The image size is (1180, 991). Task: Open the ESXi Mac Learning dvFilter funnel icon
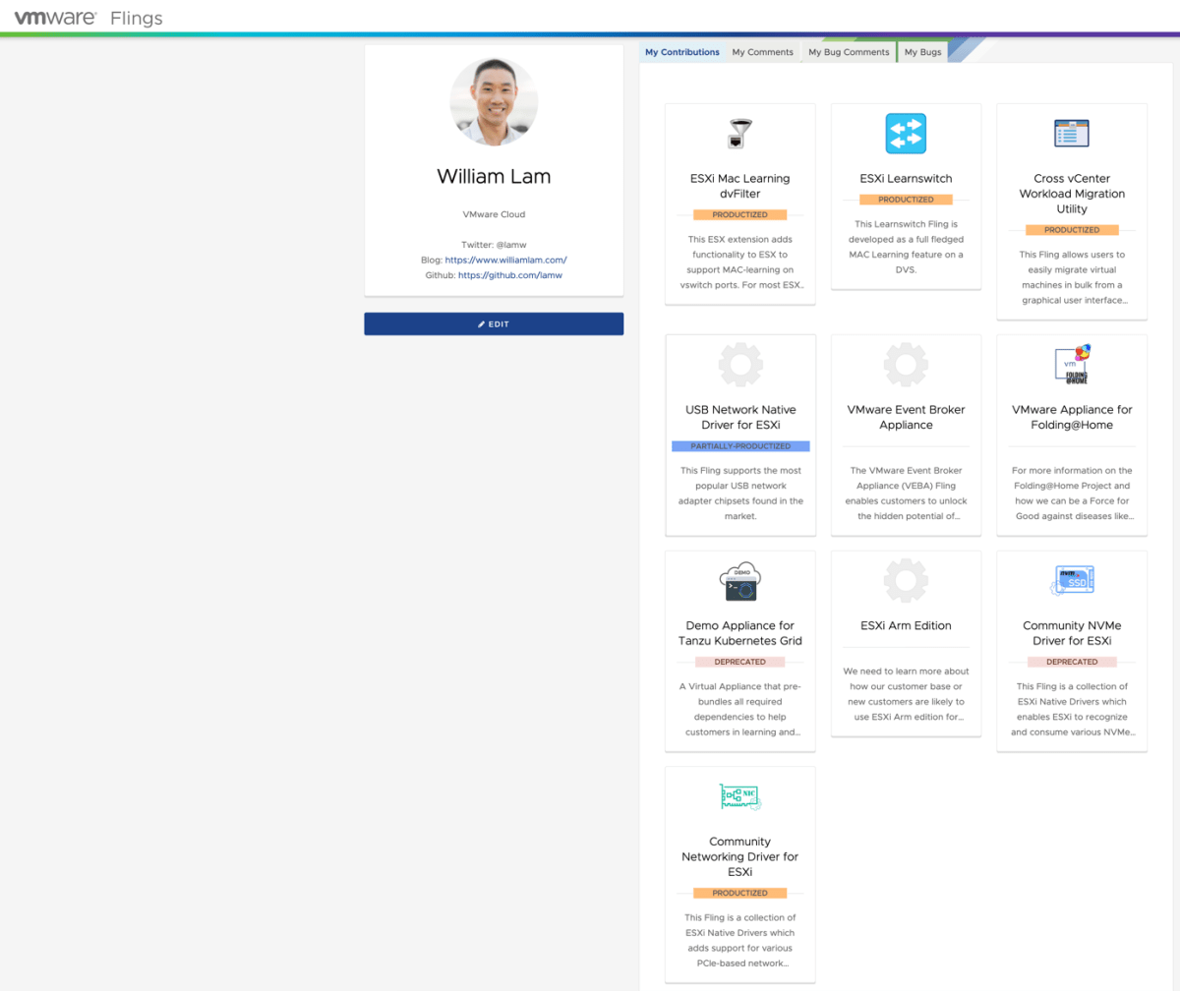coord(740,133)
